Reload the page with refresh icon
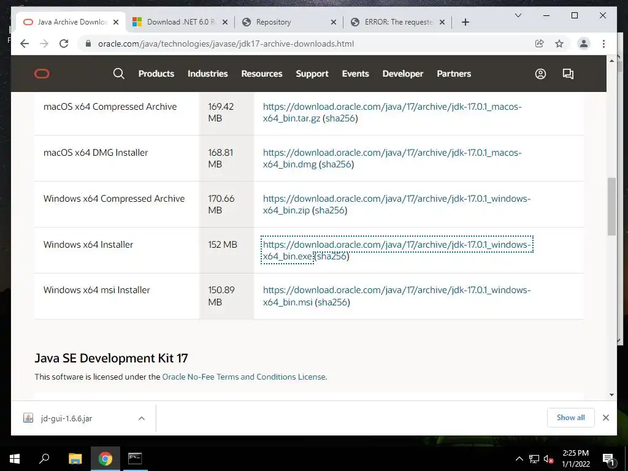This screenshot has width=628, height=471. coord(64,44)
